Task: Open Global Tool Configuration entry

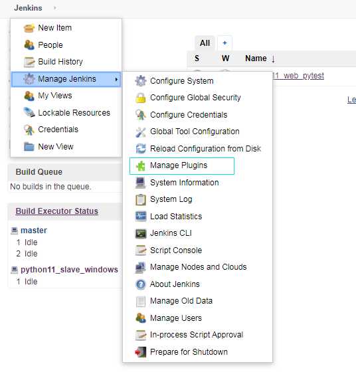Action: tap(197, 132)
